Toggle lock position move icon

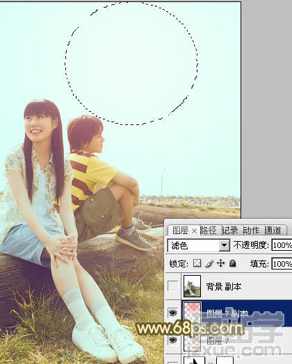(220, 263)
